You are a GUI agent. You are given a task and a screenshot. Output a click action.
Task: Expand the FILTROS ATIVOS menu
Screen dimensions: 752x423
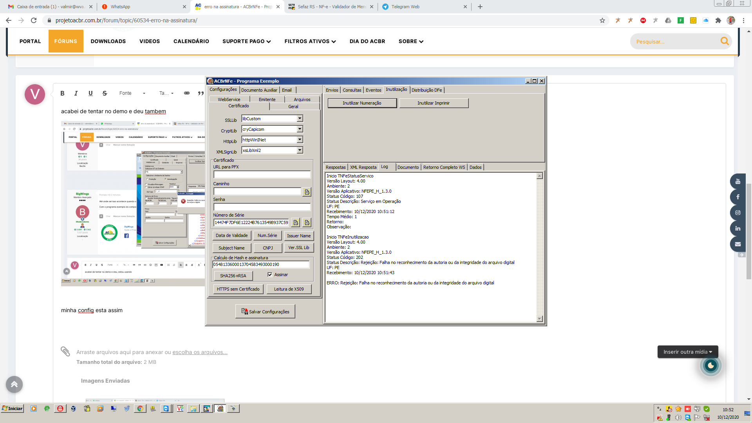coord(310,42)
